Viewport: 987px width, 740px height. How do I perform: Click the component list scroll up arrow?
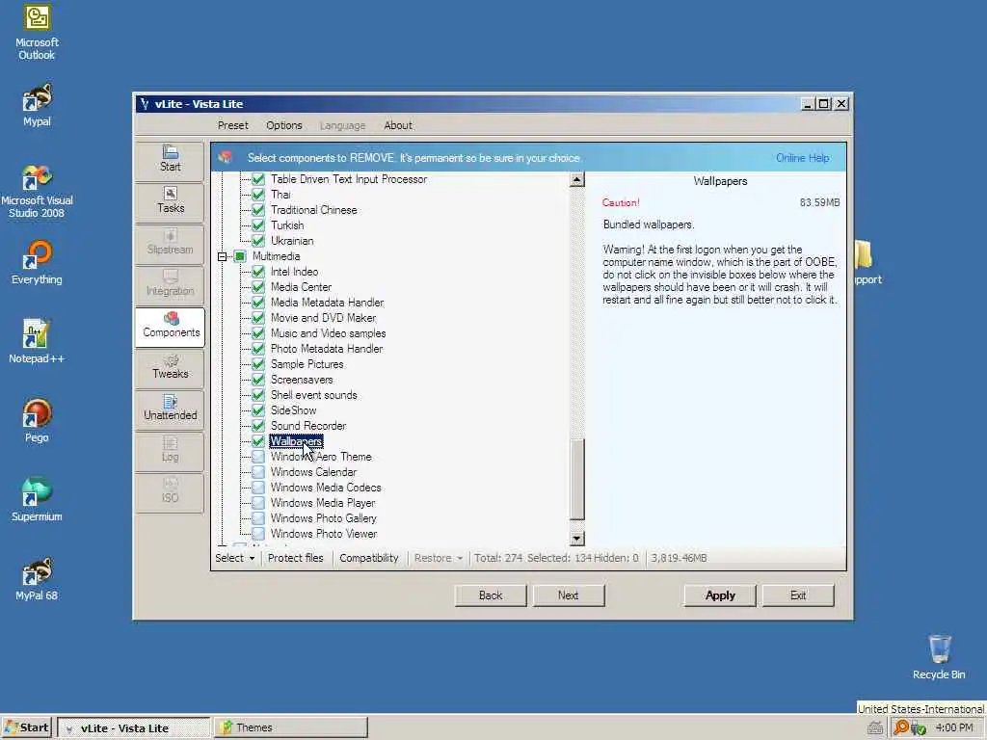(576, 180)
